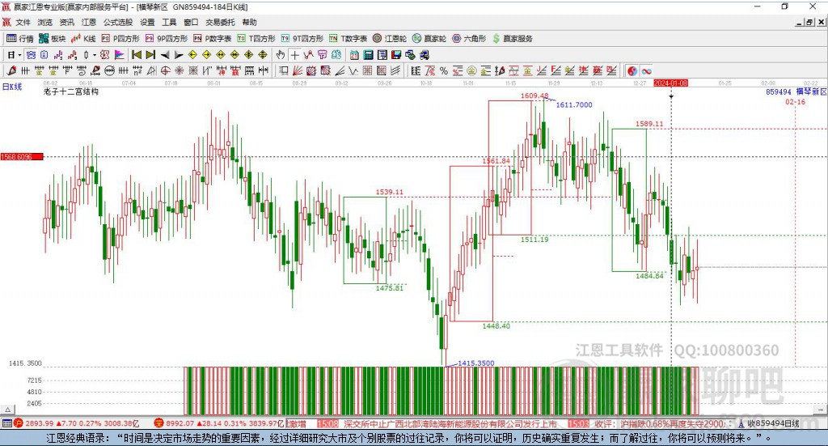Select the red crosshair circle tool icon
Image resolution: width=828 pixels, height=446 pixels.
tap(165, 70)
